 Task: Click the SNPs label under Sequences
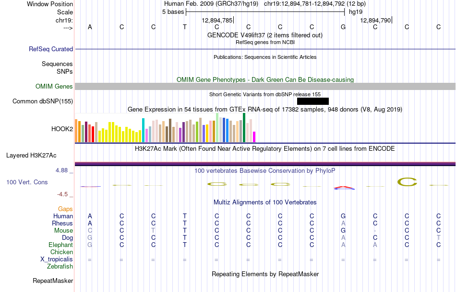click(65, 71)
